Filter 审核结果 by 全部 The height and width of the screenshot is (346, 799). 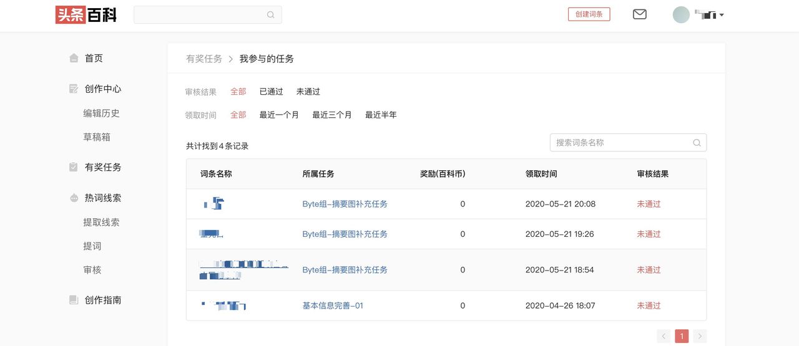(238, 92)
